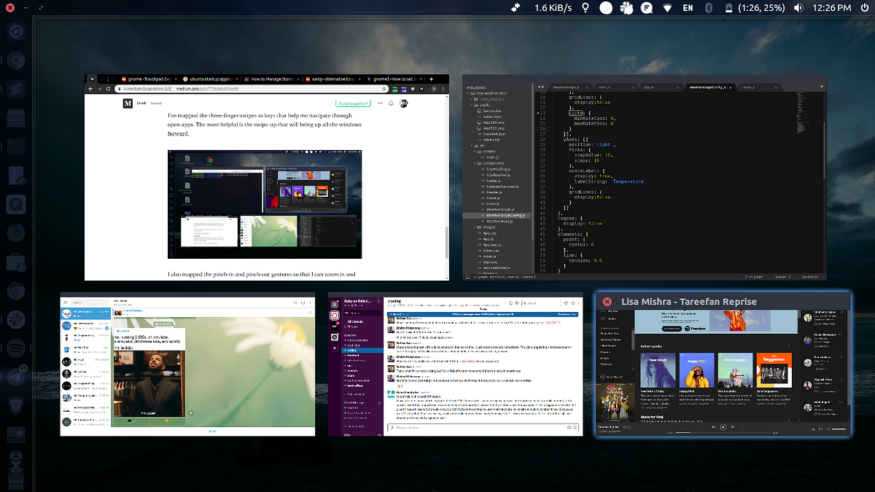Pause the current track in Spotify
This screenshot has height=492, width=875.
click(723, 427)
